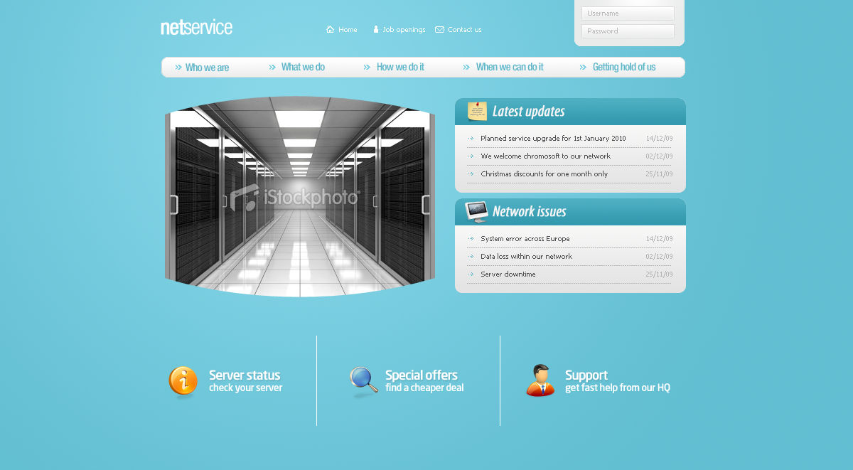Open the Job openings link

click(x=404, y=30)
